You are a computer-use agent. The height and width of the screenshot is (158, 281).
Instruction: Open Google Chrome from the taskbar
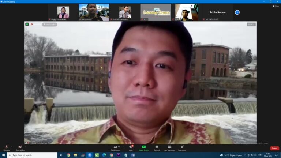[x=68, y=155]
